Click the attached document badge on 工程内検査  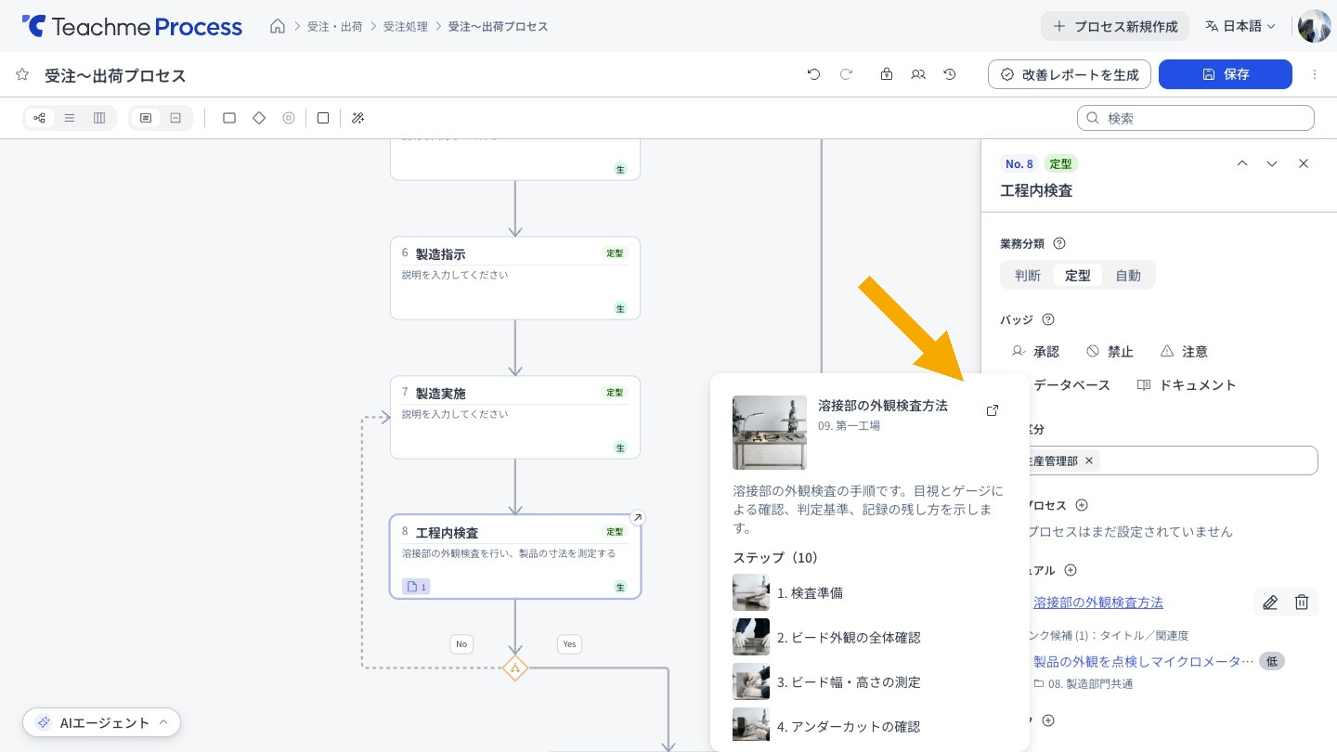click(x=416, y=587)
